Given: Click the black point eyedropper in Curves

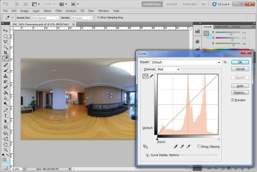Looking at the screenshot, I should tap(176, 146).
